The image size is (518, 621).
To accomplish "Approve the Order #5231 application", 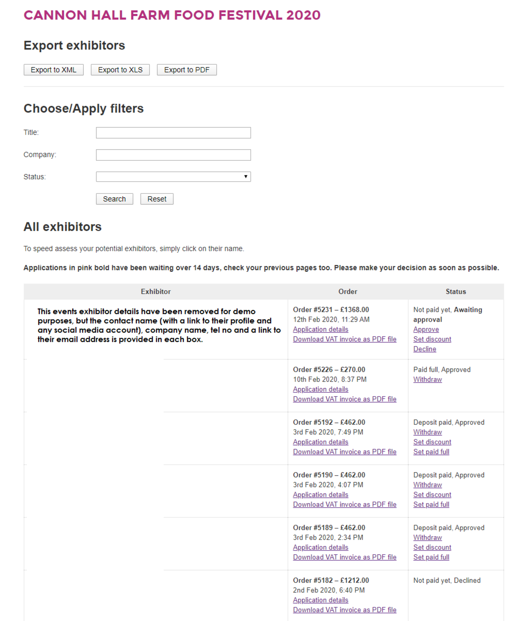I will pos(426,329).
